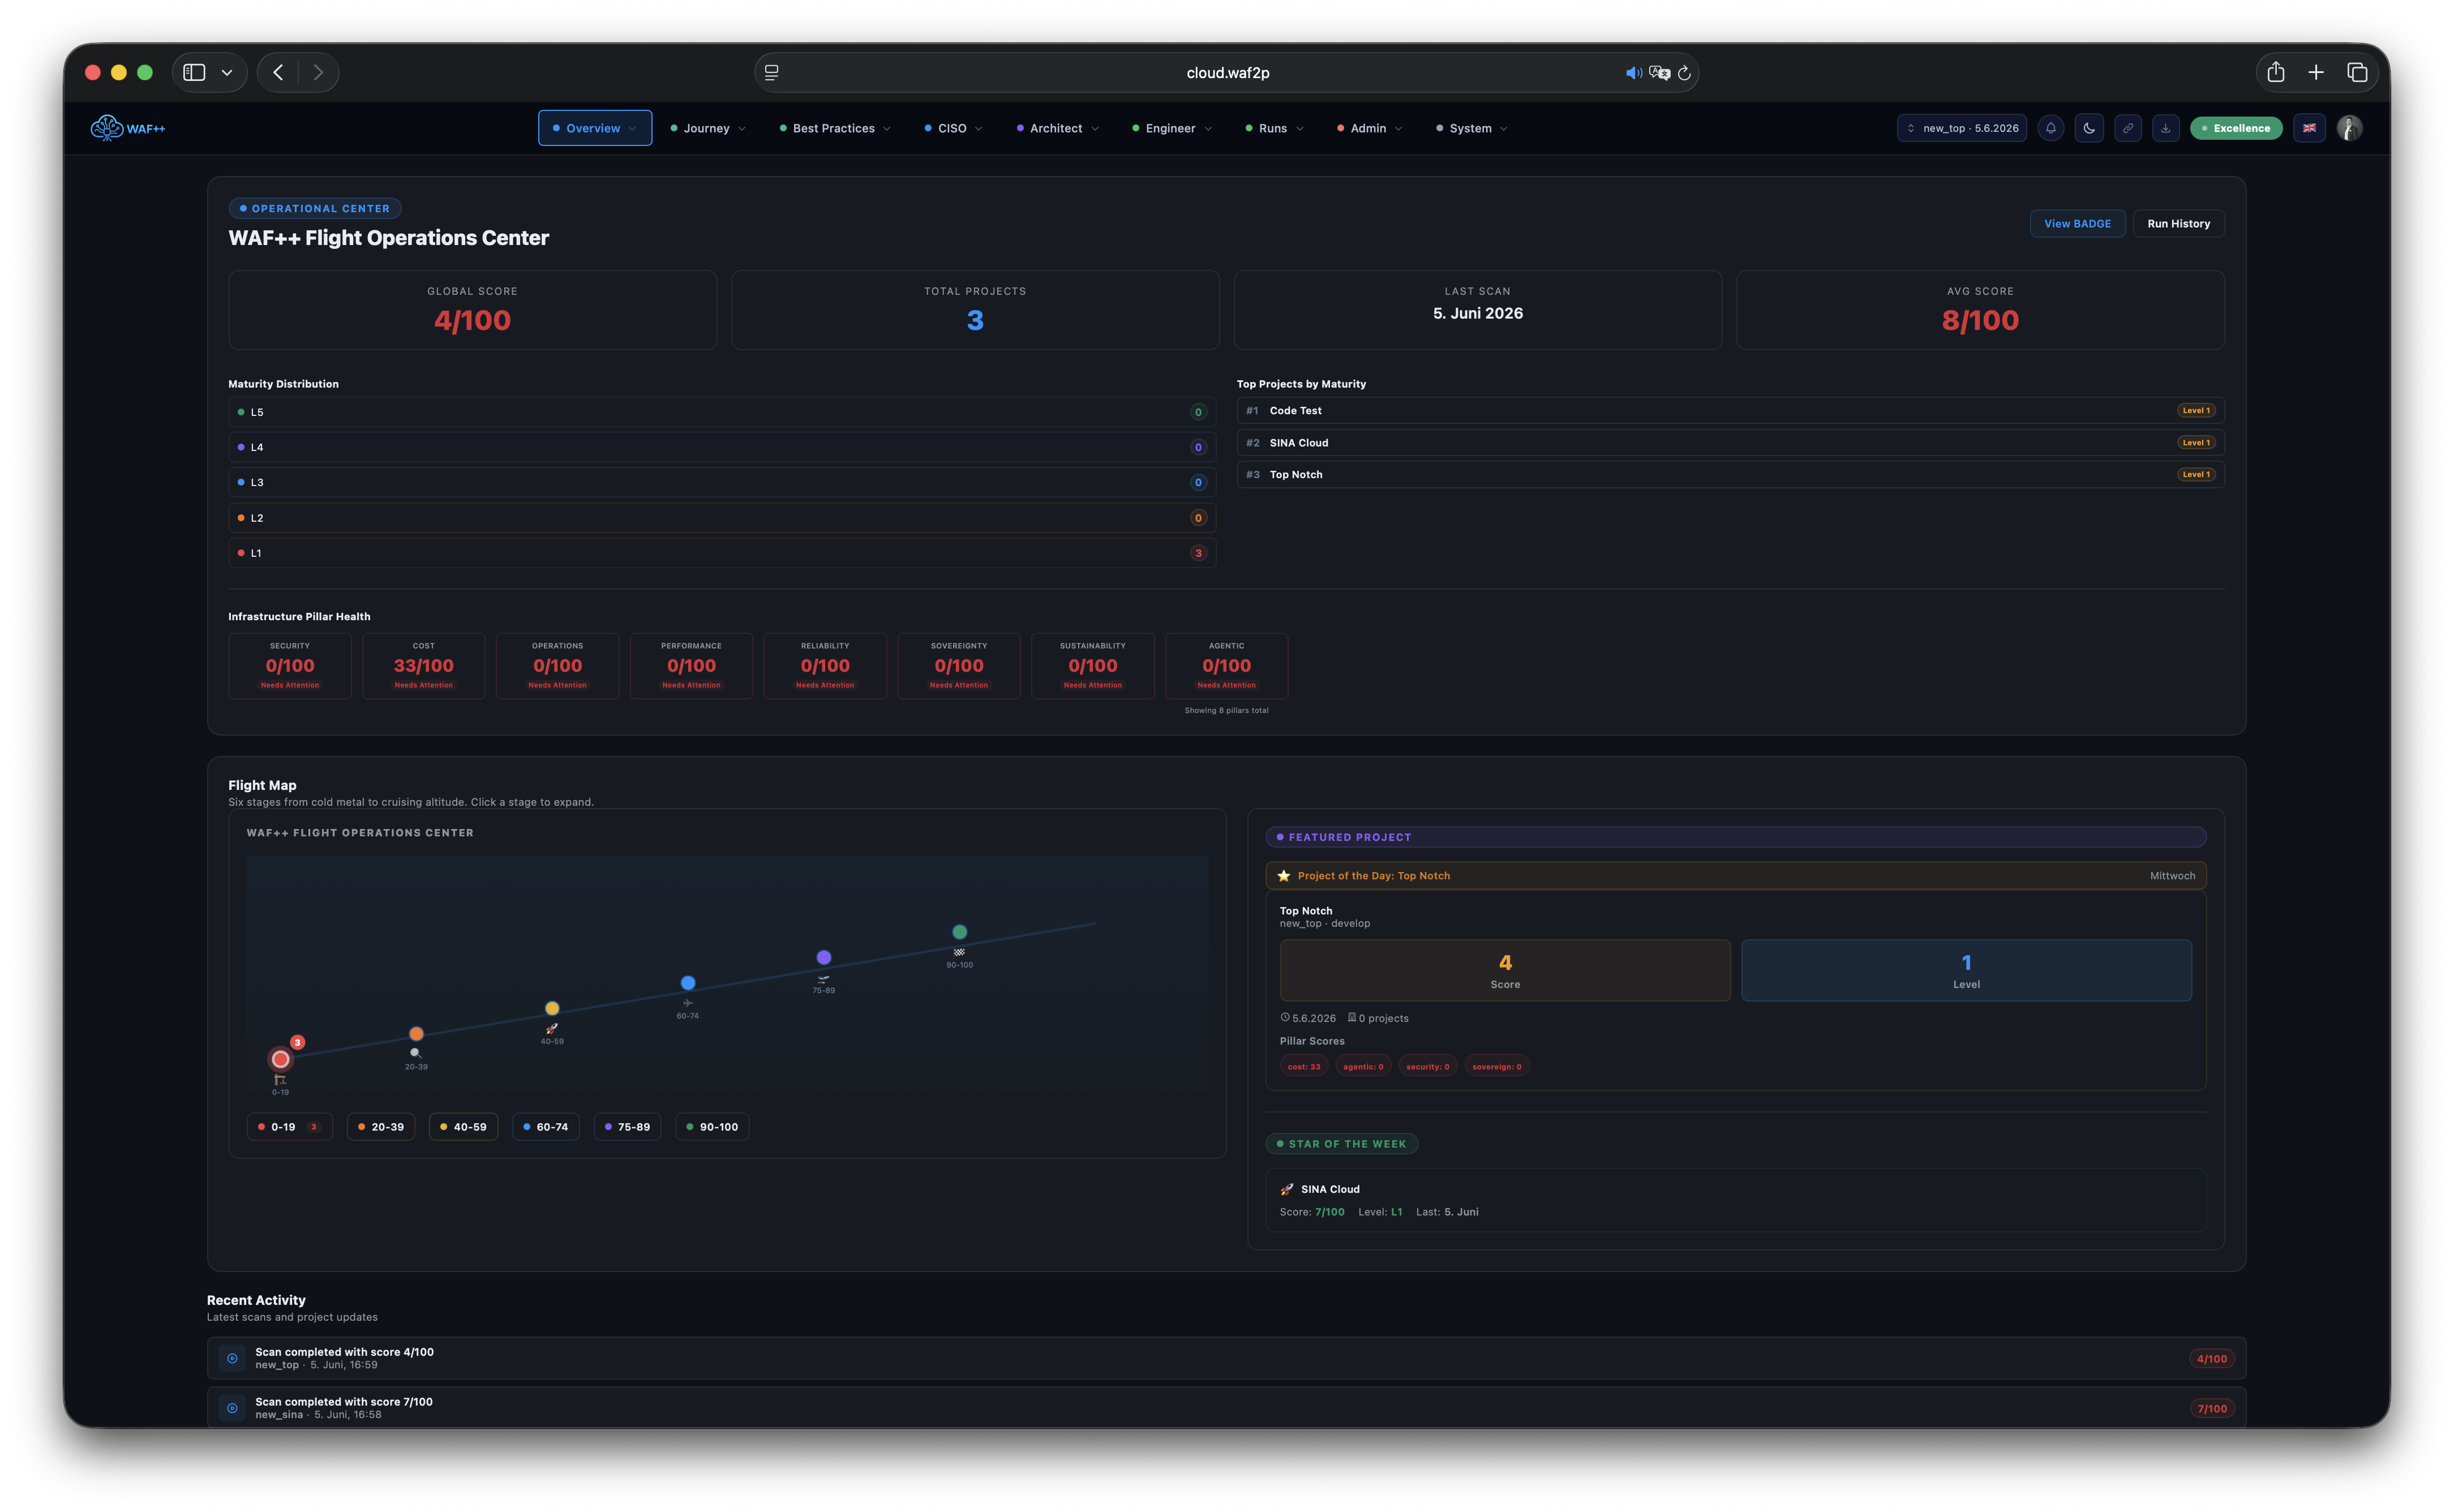The image size is (2454, 1512).
Task: Toggle the 40-59 stage legend chip
Action: [464, 1127]
